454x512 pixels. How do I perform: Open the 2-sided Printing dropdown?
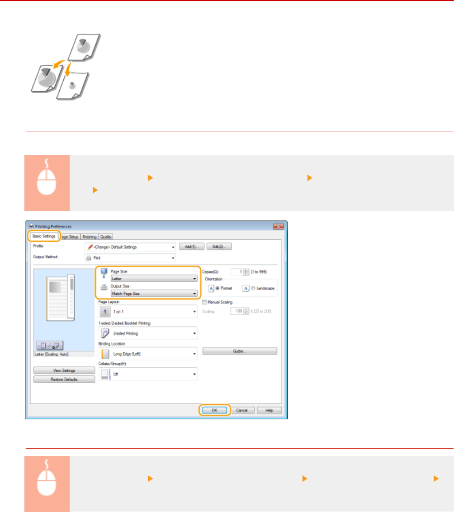click(x=148, y=333)
